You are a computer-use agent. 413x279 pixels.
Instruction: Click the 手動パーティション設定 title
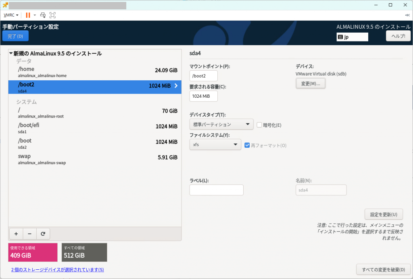click(x=31, y=27)
